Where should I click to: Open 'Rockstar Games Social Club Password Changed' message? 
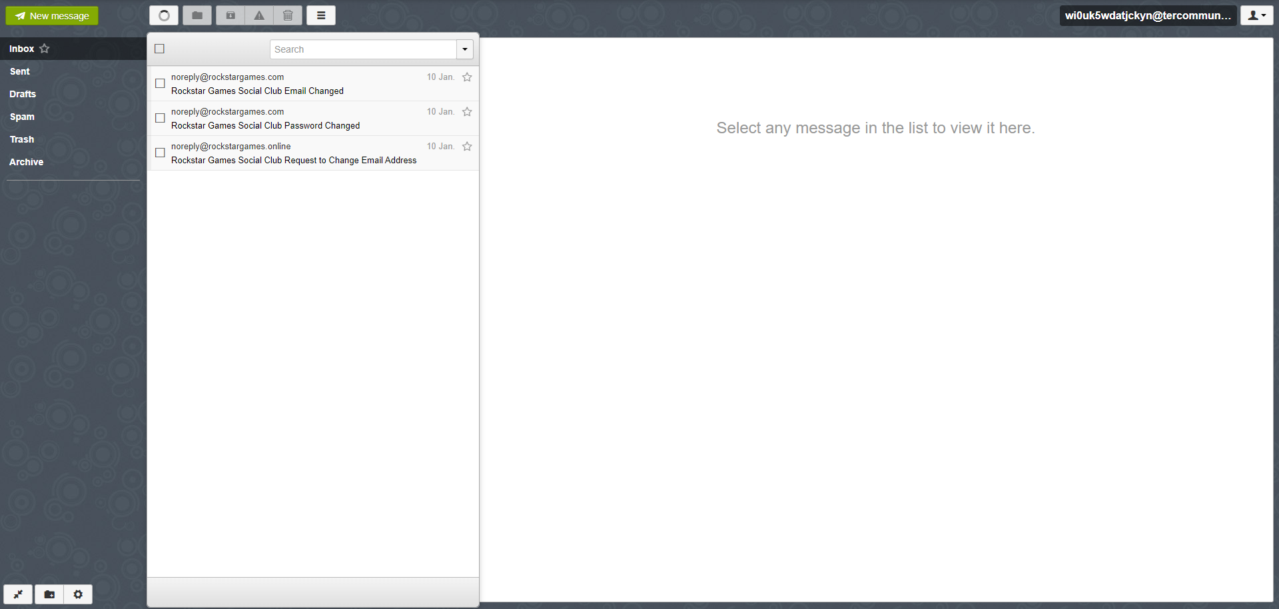click(x=313, y=119)
